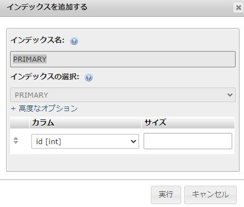Click the キャンセル button
This screenshot has width=244, height=207.
click(x=210, y=195)
